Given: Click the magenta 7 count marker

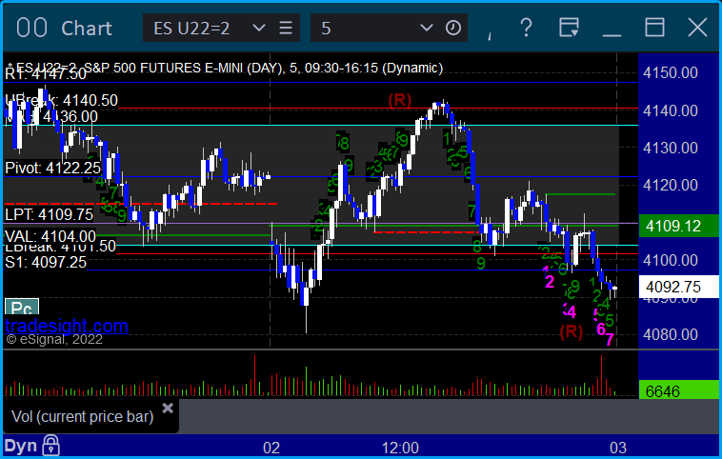Looking at the screenshot, I should click(x=610, y=340).
